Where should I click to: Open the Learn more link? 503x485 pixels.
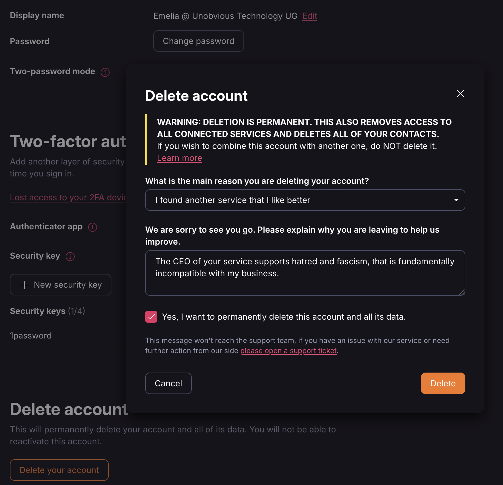point(180,158)
